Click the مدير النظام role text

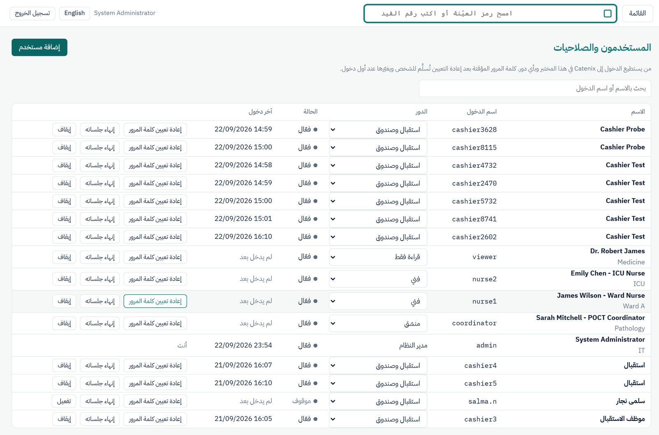point(413,346)
